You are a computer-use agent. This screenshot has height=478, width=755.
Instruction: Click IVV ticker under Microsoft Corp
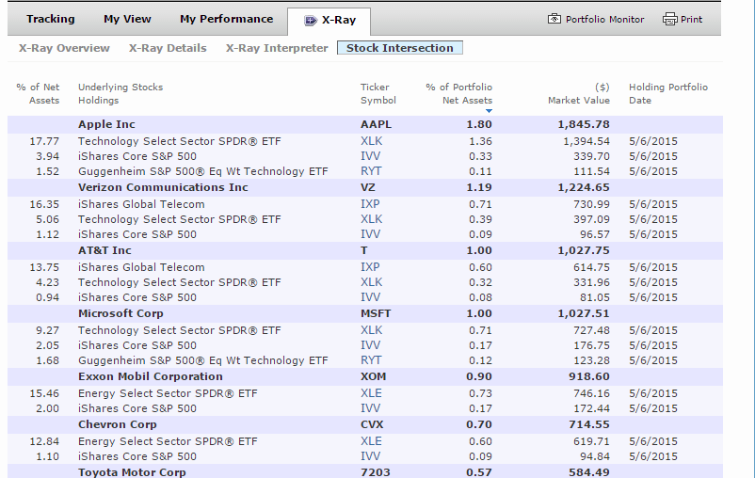point(370,345)
